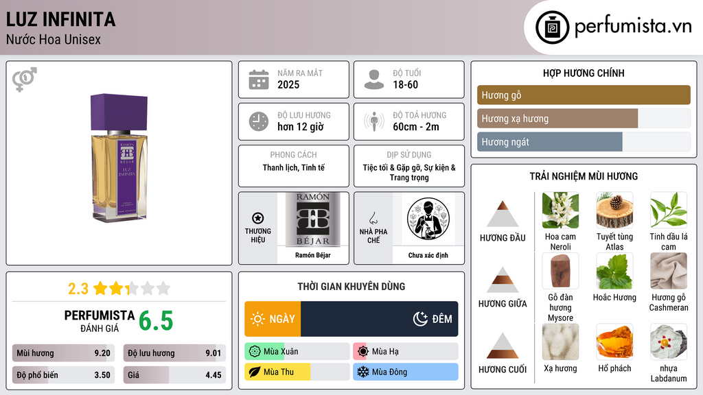The width and height of the screenshot is (703, 395).
Task: Click the nose icon above Nhà pha chế
Action: point(373,218)
